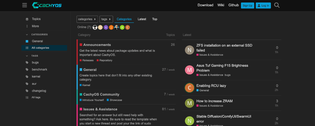315x126 pixels.
Task: Open the Kernel subcategory under General
Action: click(x=85, y=85)
